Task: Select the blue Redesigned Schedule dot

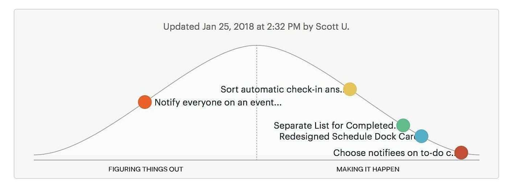Action: tap(421, 136)
